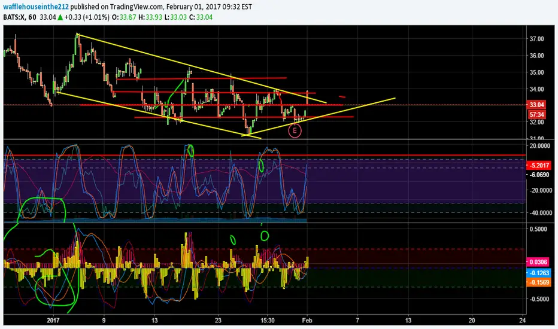Click the L:33.03 low value
This screenshot has width=558, height=329.
[175, 17]
